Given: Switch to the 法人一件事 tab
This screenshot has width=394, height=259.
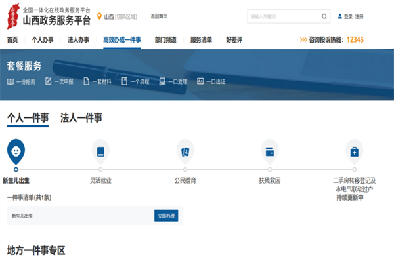Looking at the screenshot, I should tap(81, 118).
